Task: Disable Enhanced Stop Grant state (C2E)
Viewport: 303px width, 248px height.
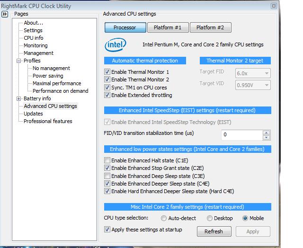Action: click(107, 168)
